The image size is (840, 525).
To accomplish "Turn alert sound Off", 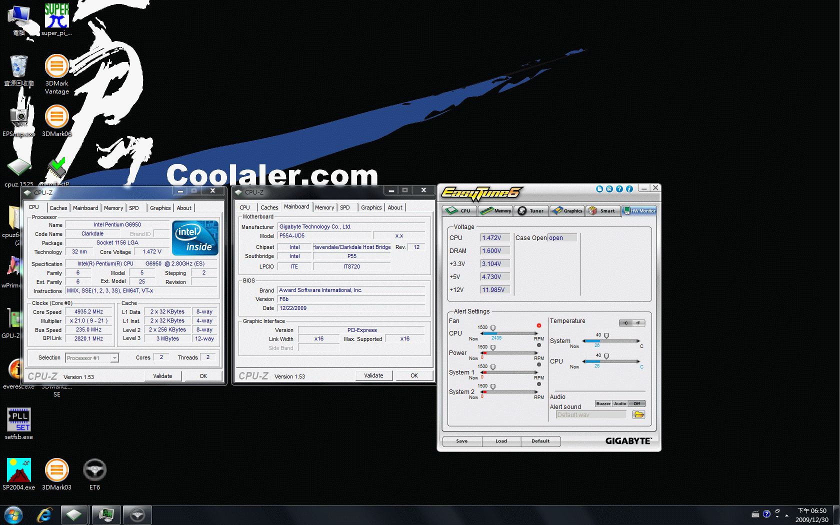I will pyautogui.click(x=637, y=403).
